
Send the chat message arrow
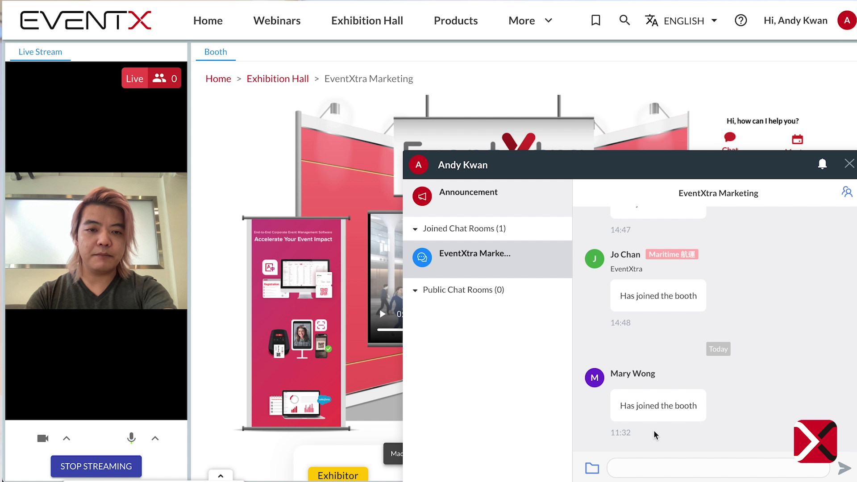point(845,468)
